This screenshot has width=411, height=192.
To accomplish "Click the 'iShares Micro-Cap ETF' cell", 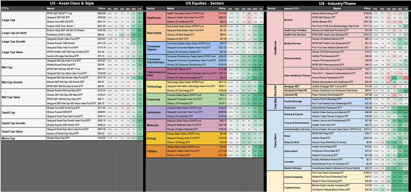I will click(x=71, y=138).
